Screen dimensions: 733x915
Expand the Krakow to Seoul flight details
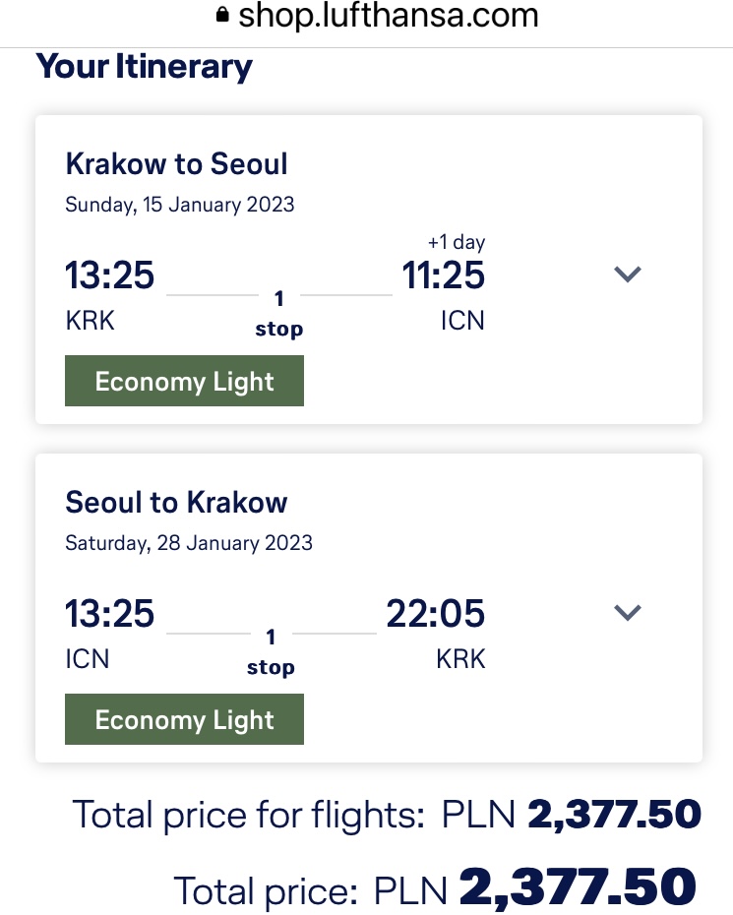click(628, 274)
